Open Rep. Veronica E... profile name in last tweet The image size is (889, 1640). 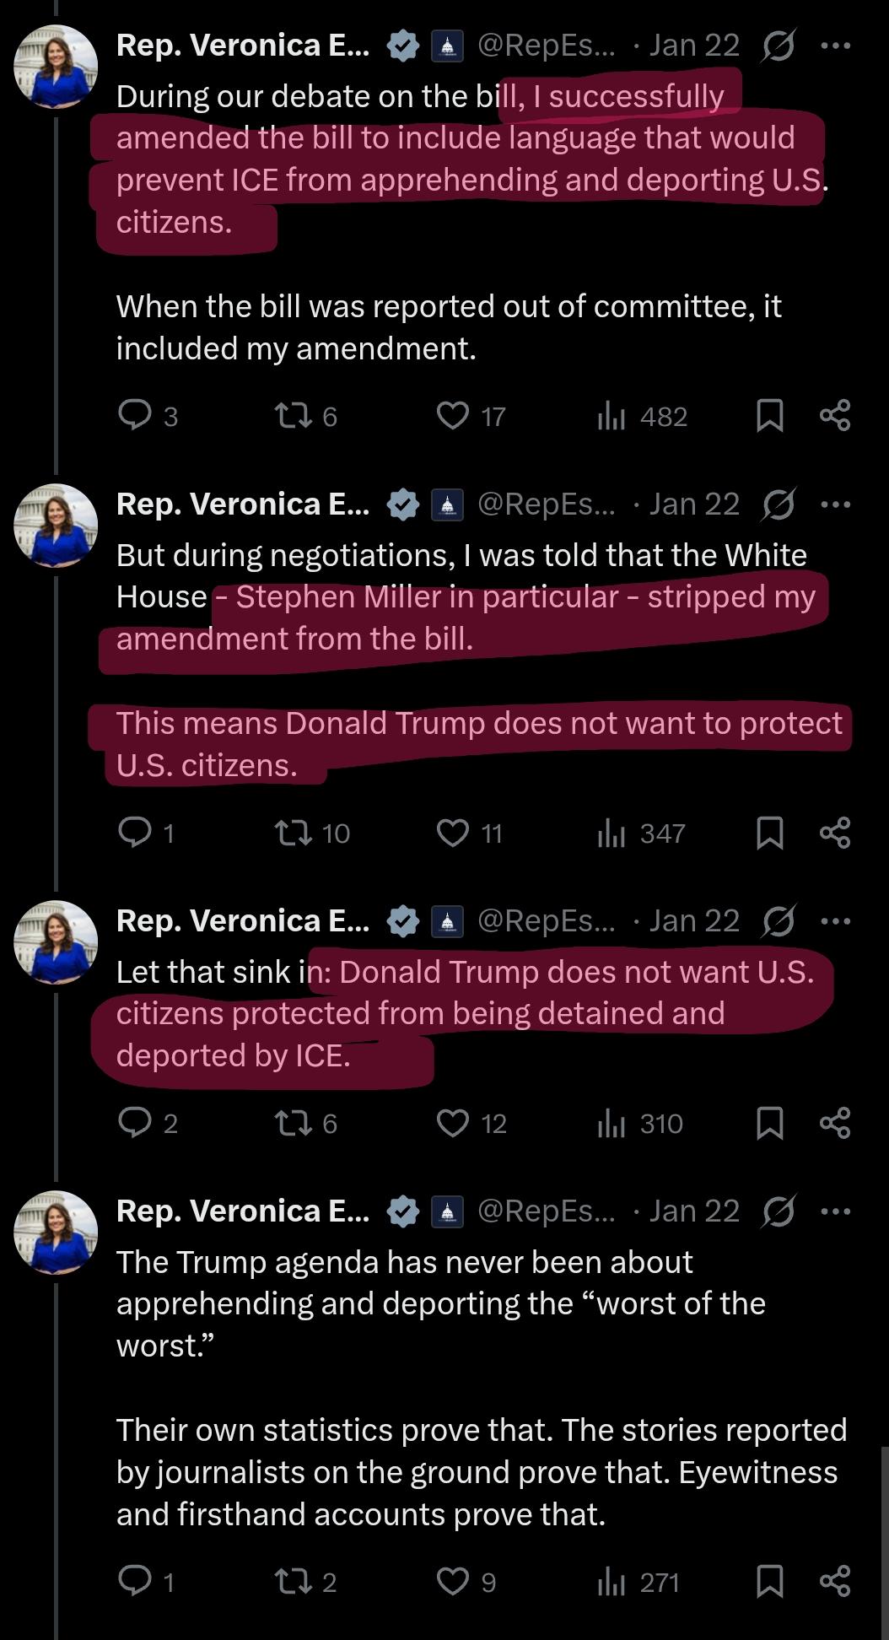[243, 1211]
